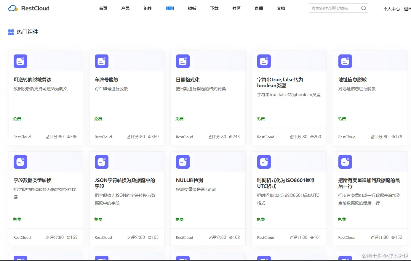Viewport: 411px width, 261px height.
Task: Click the view-count eye icon beside 243
Action: pos(231,137)
